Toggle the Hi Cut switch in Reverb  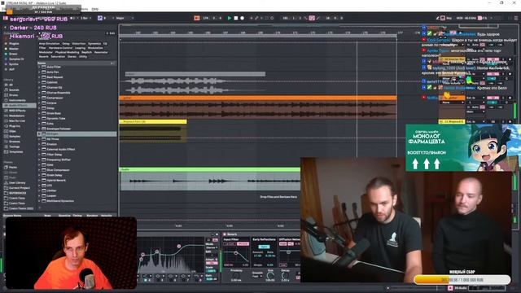coord(243,244)
